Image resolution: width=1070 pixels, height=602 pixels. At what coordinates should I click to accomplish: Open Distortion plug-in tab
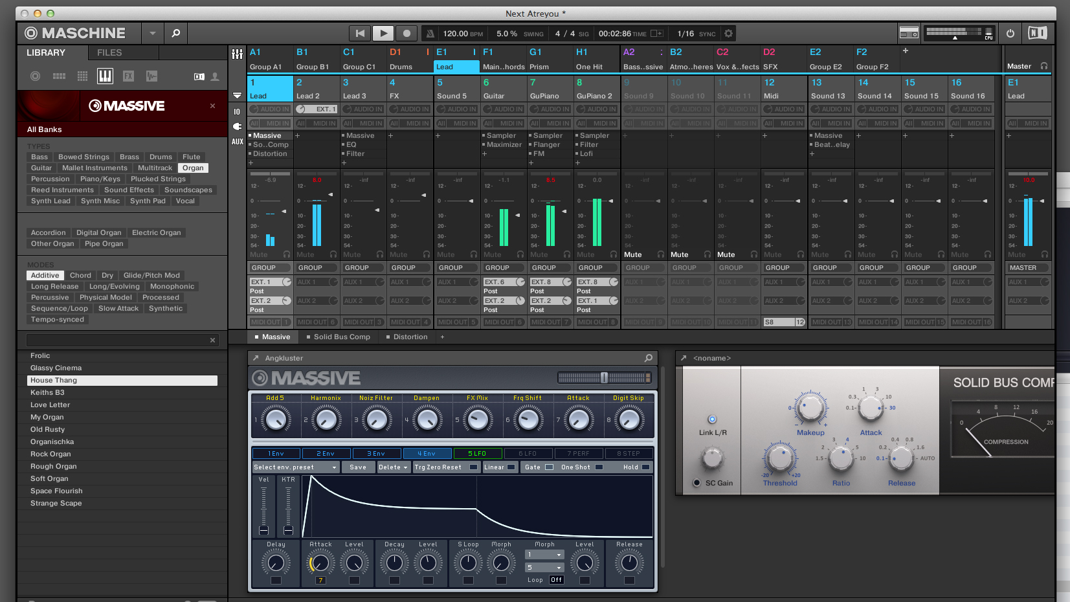407,337
